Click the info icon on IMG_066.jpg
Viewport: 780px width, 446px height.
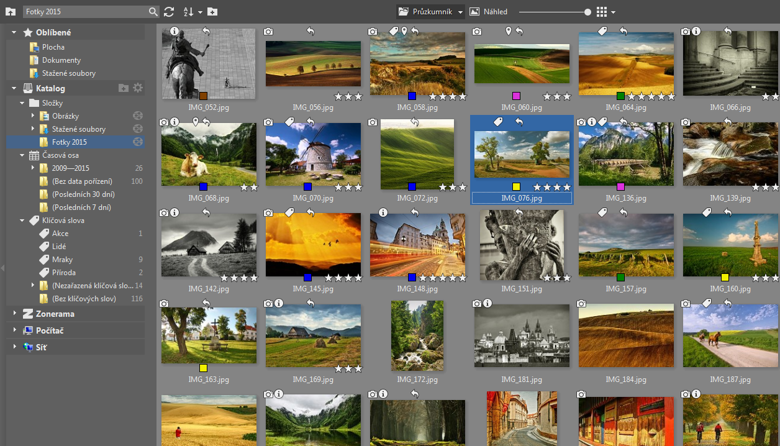point(696,31)
